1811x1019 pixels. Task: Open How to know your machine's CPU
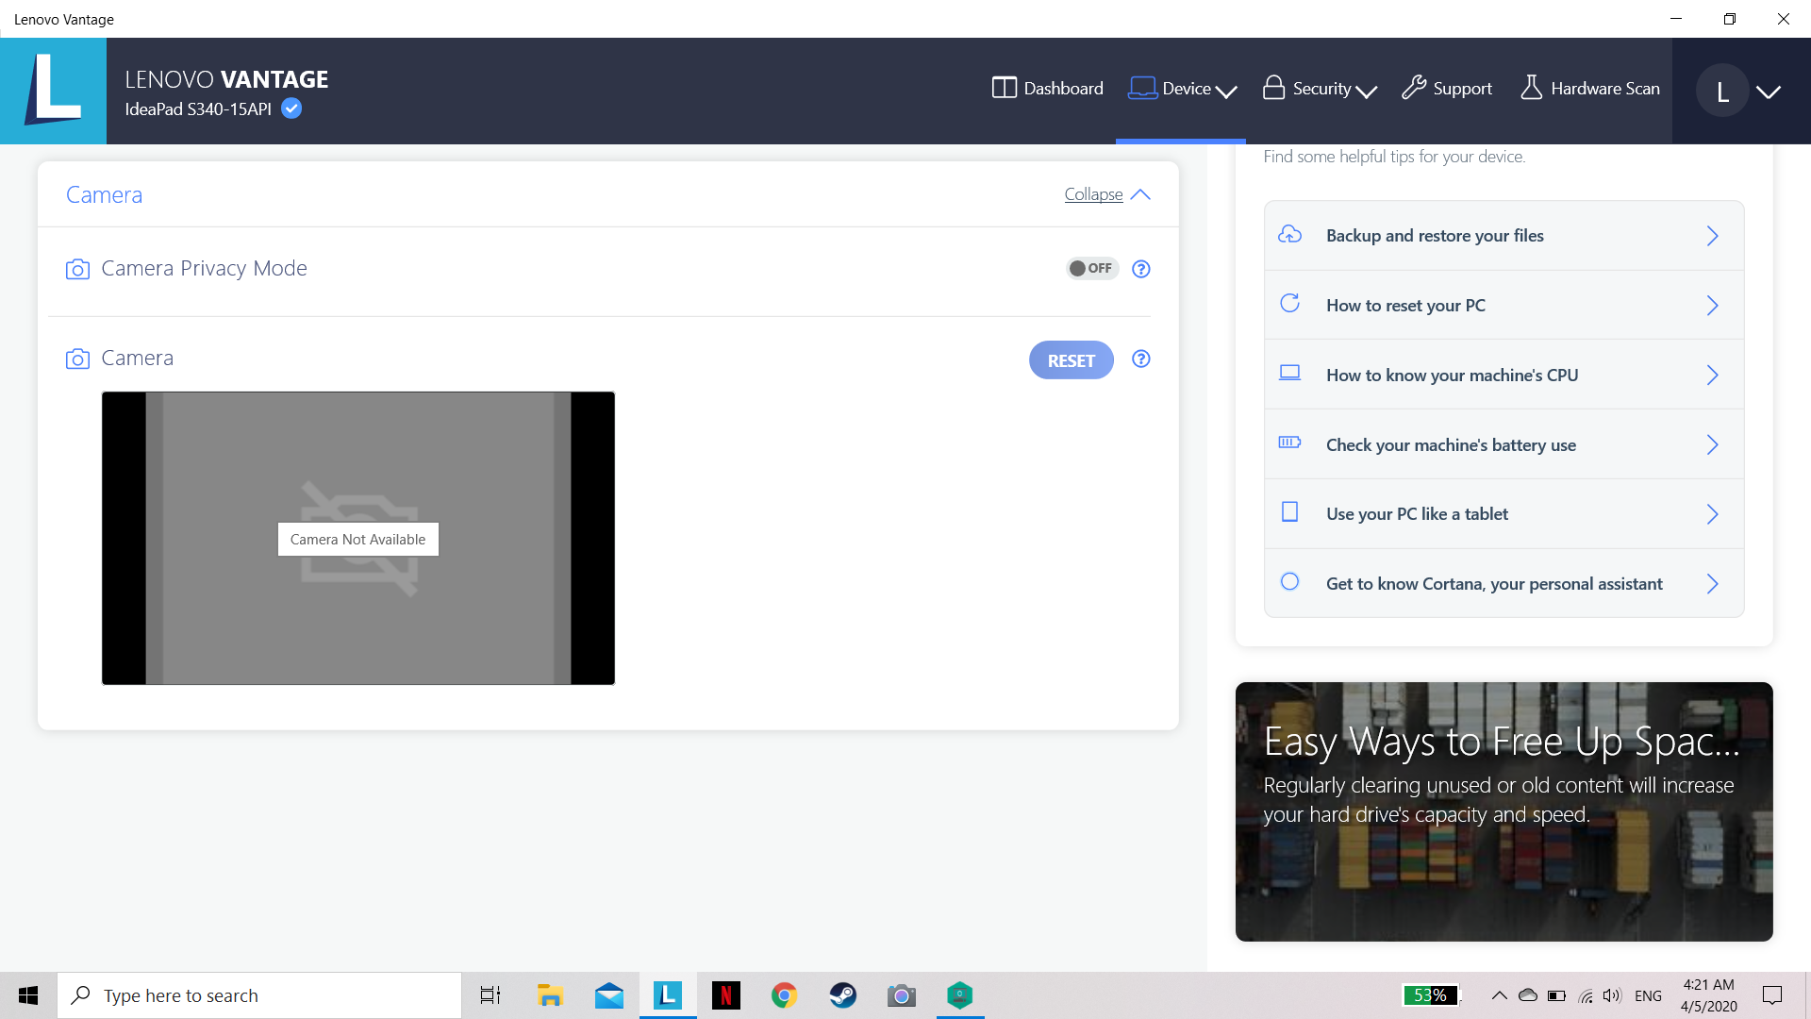[1504, 376]
